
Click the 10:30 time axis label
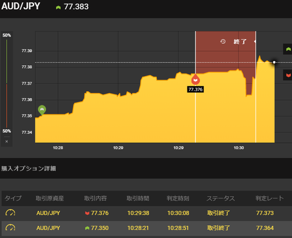[239, 148]
